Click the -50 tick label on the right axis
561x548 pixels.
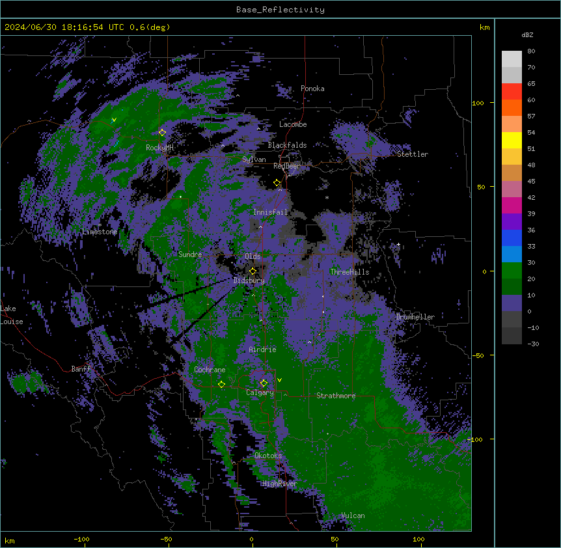coord(478,355)
